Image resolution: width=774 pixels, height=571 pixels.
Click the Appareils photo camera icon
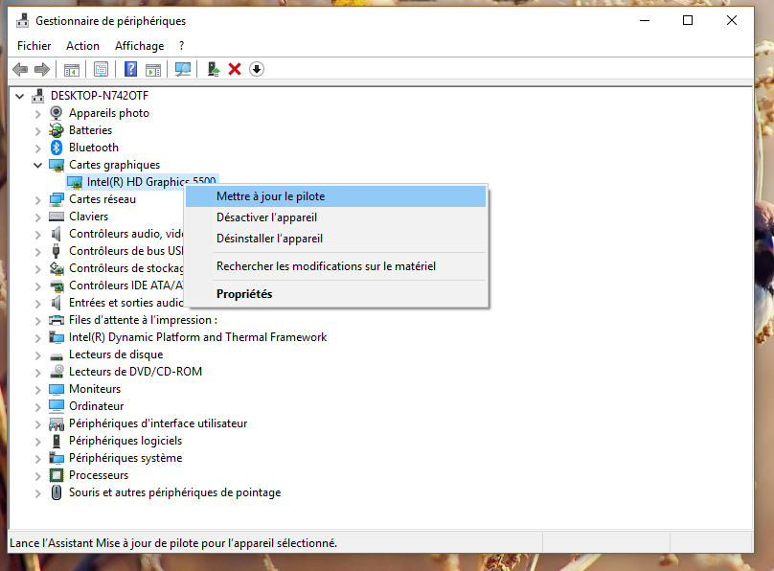pos(57,113)
